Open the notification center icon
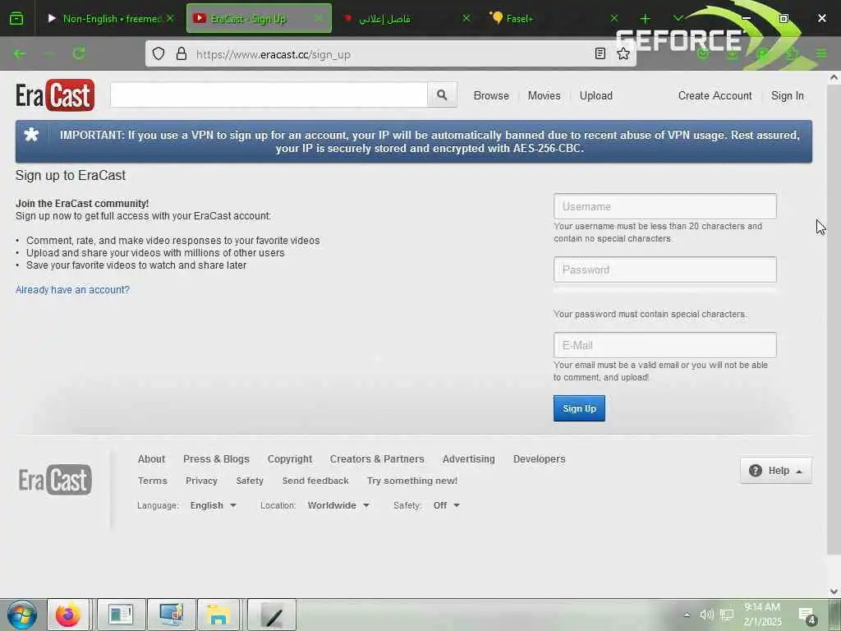This screenshot has width=841, height=631. 807,615
